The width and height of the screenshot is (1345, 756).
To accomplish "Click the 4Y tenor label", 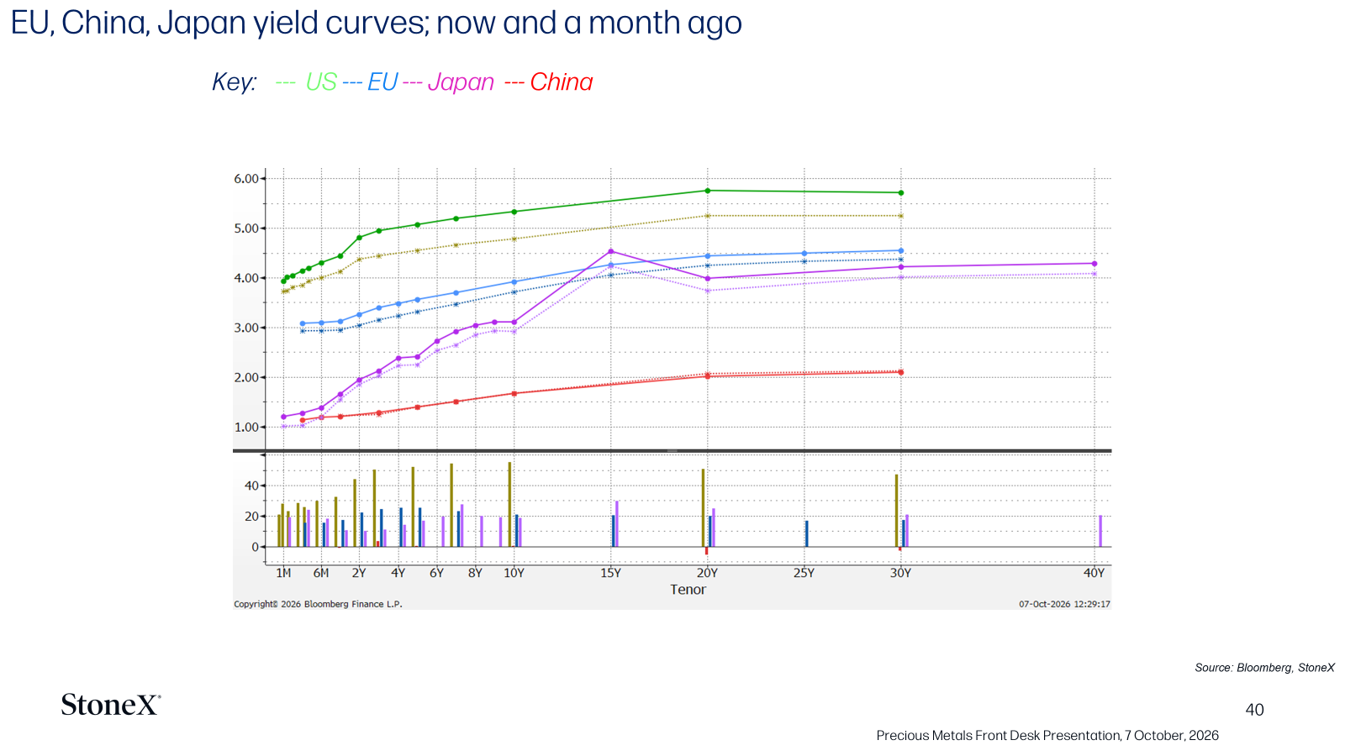I will 398,573.
